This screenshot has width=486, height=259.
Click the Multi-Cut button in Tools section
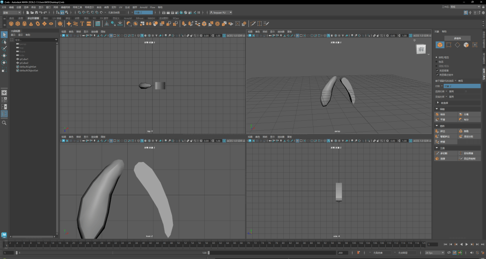442,153
